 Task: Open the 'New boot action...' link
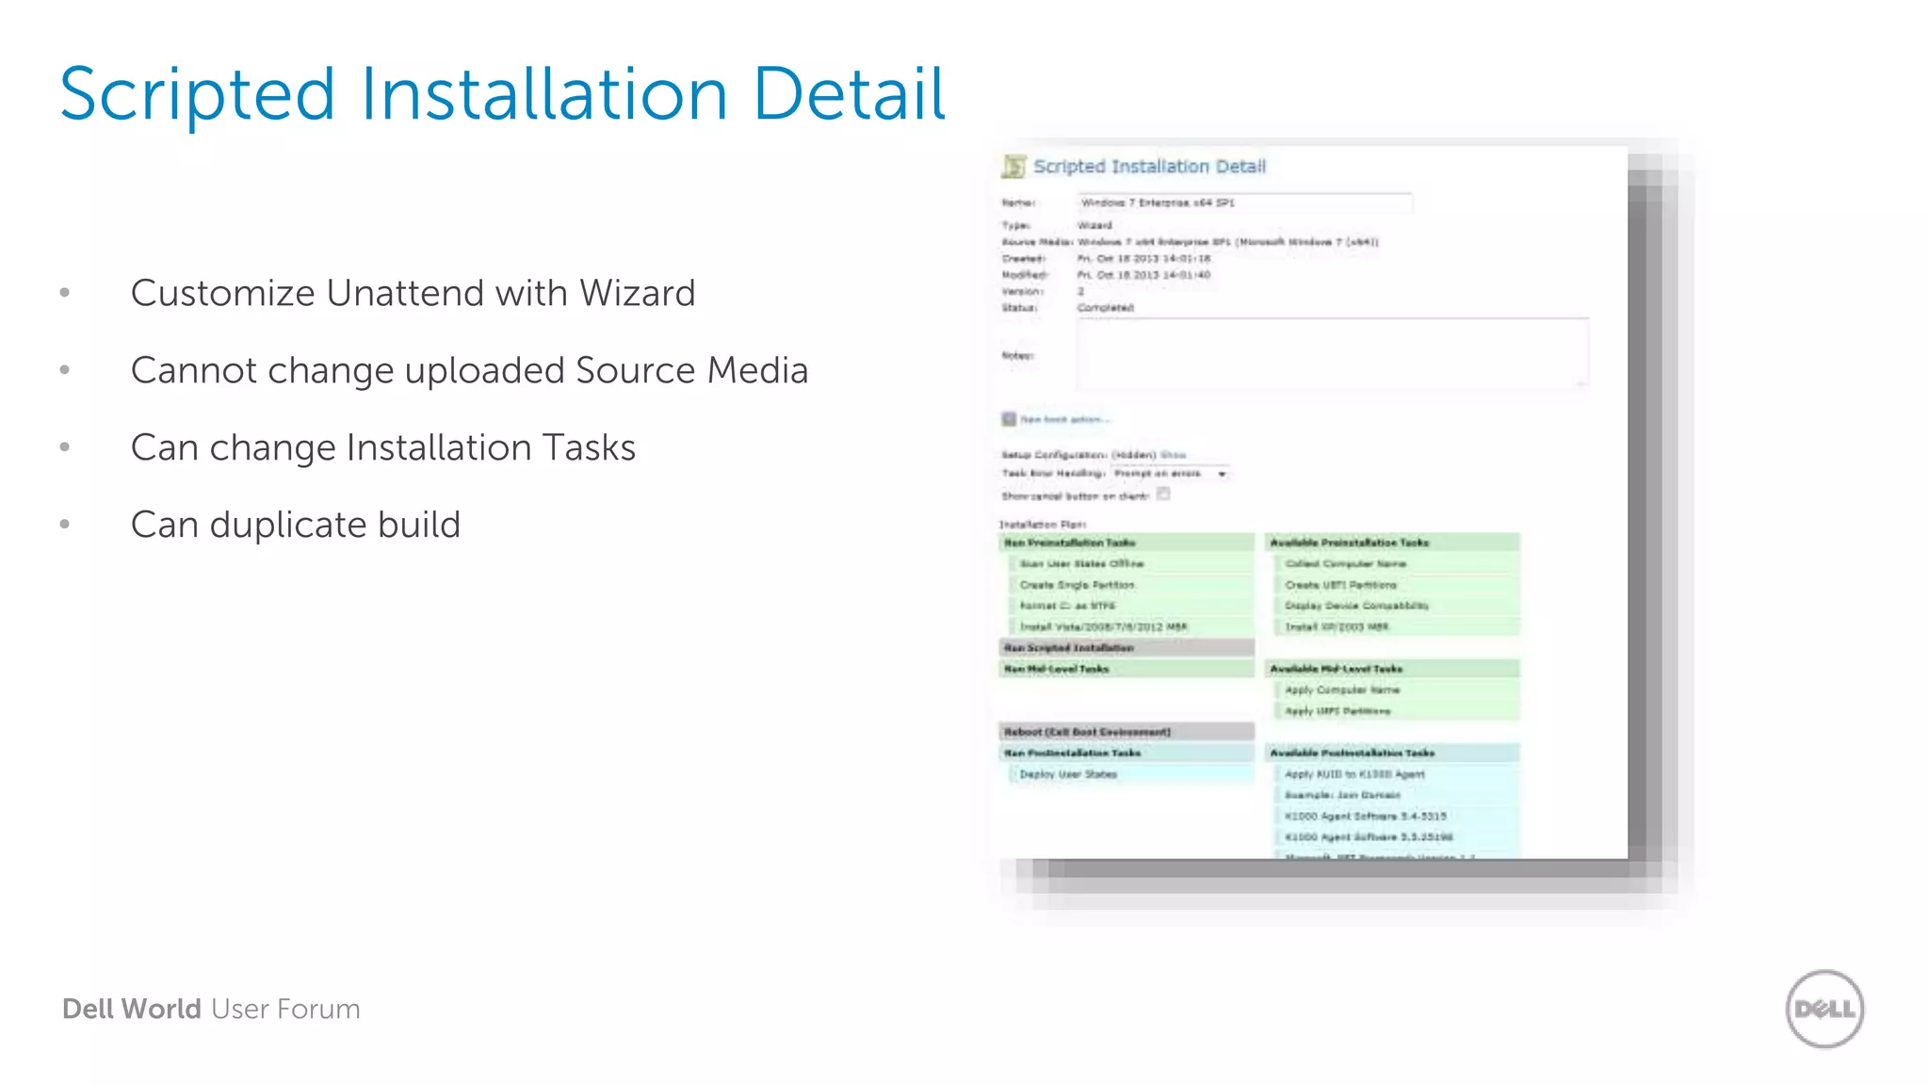pyautogui.click(x=1065, y=420)
